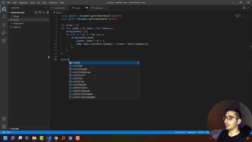Collapse all folders in Explorer
This screenshot has width=252, height=142.
(x=48, y=12)
